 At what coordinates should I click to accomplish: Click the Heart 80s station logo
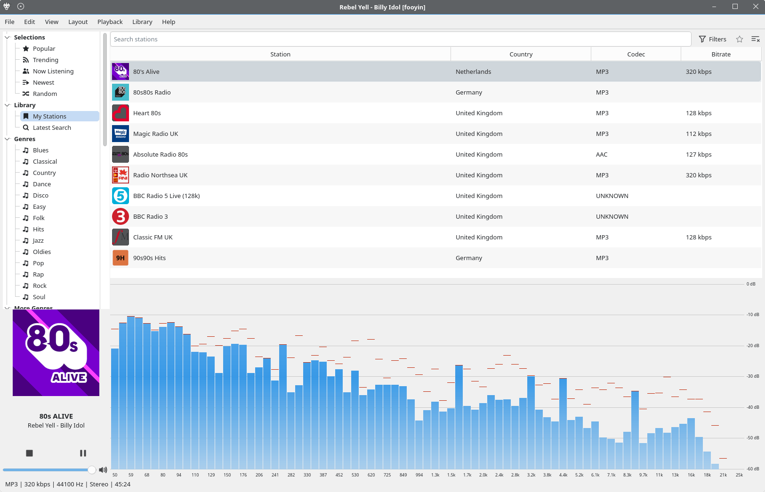click(121, 113)
